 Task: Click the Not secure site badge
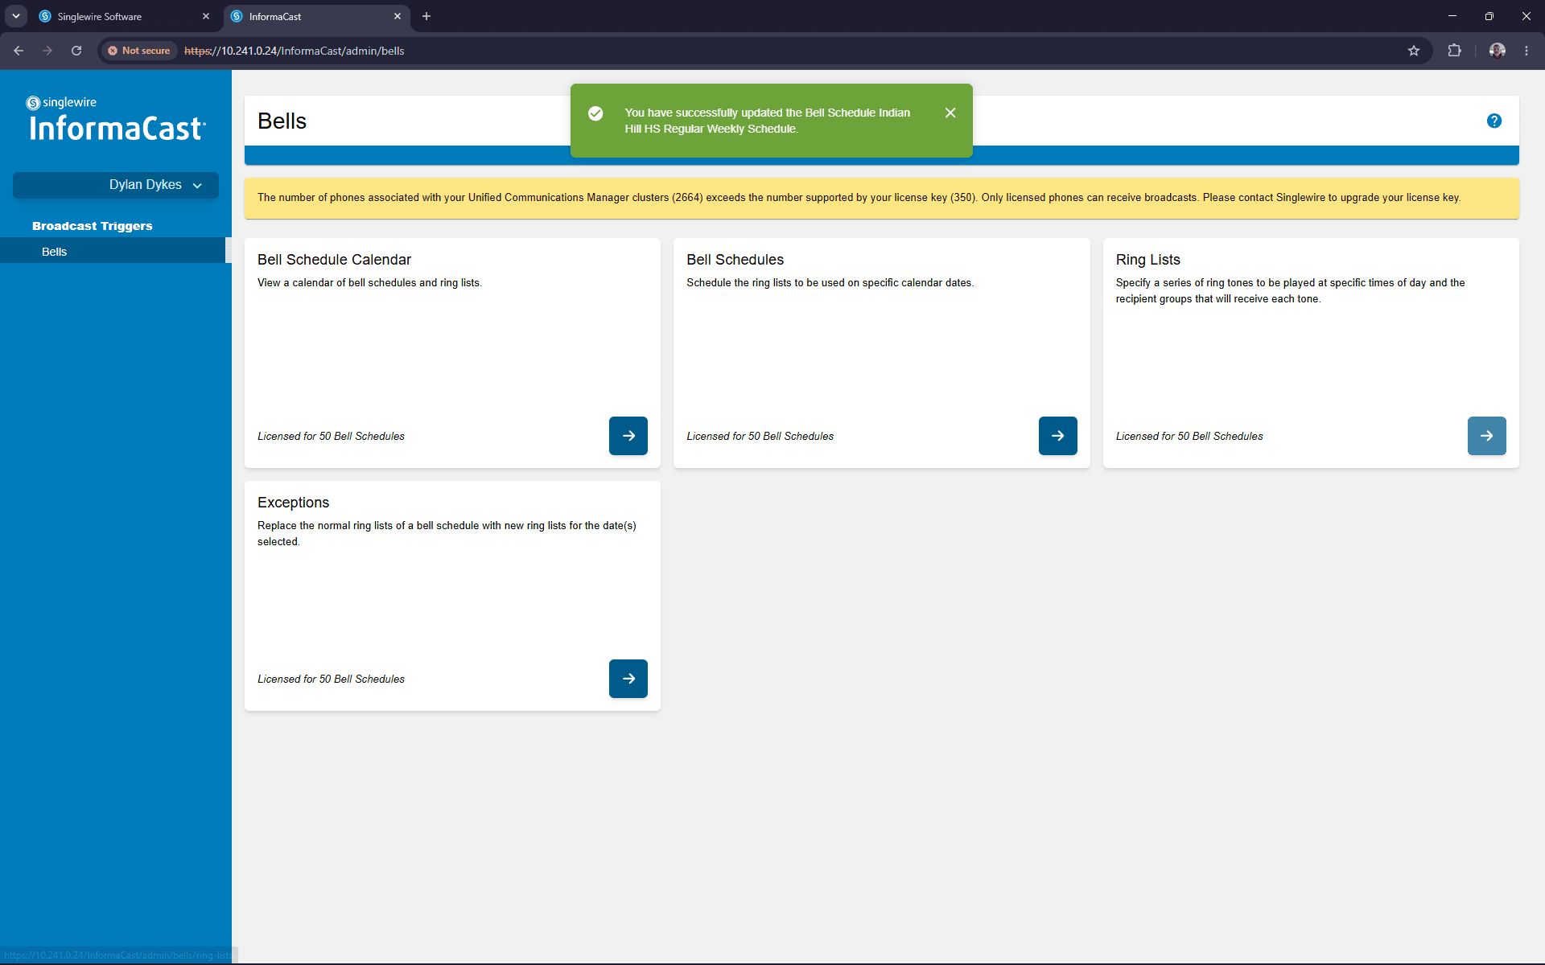(139, 51)
